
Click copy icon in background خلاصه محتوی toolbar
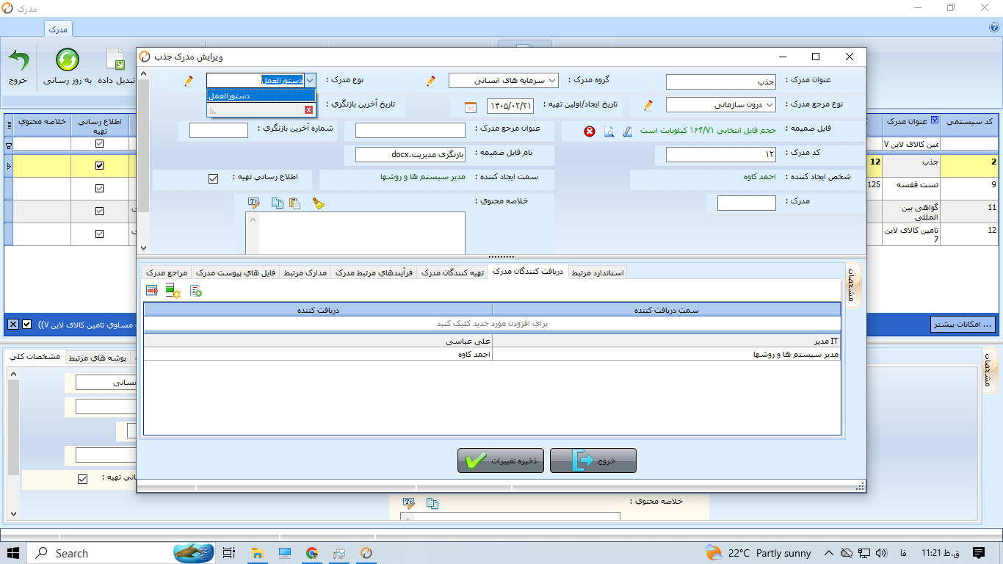432,503
